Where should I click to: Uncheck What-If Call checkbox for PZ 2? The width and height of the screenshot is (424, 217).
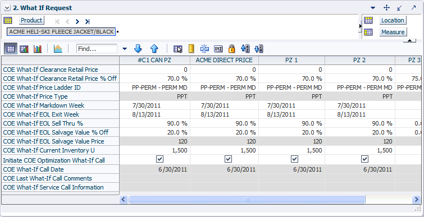click(364, 159)
